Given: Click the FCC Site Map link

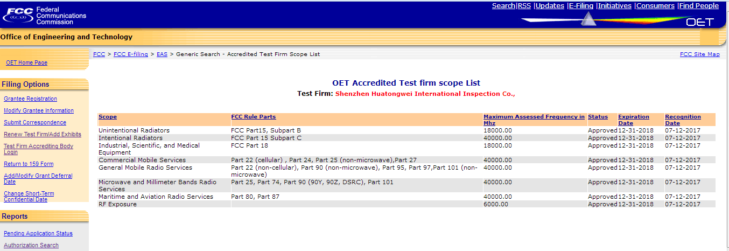Looking at the screenshot, I should click(699, 54).
